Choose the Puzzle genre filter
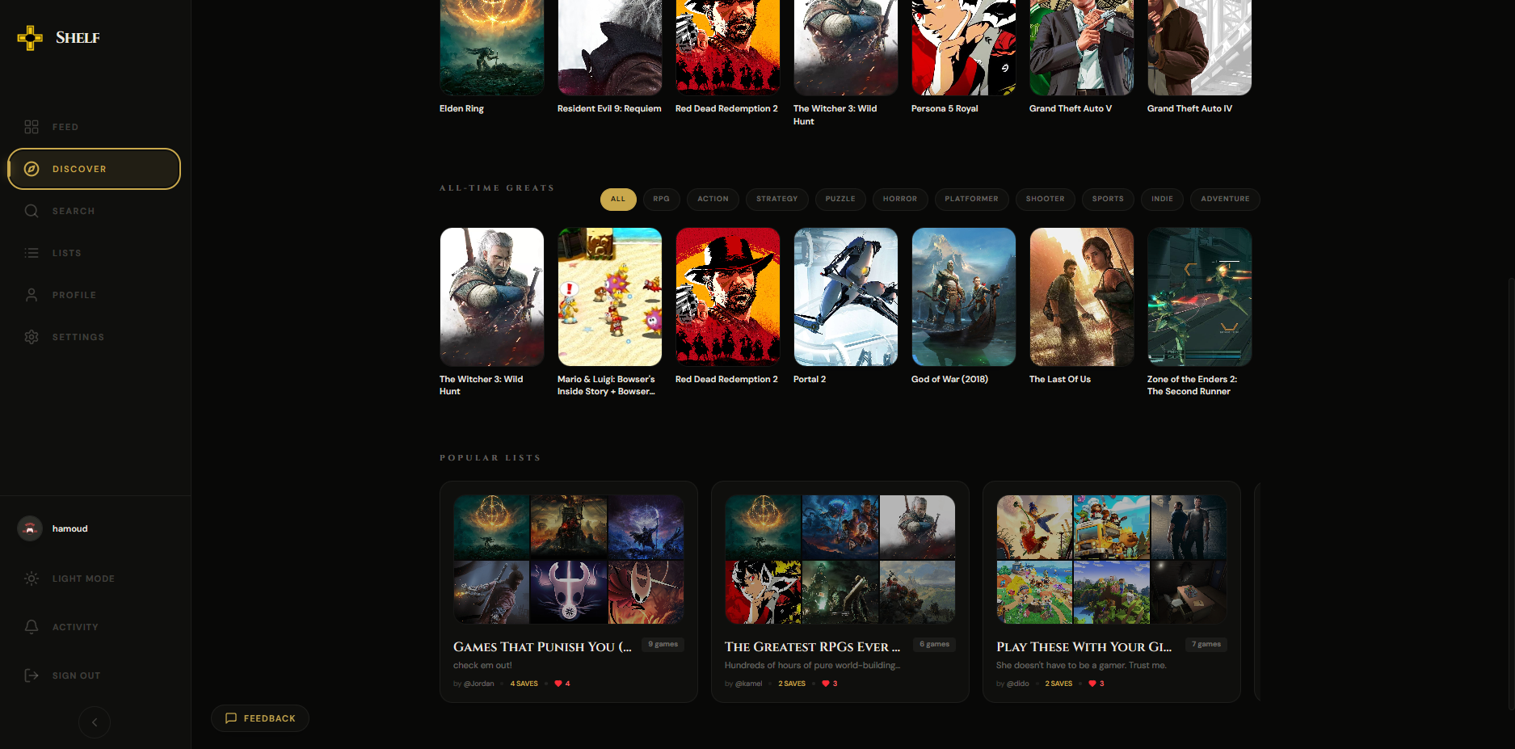 (840, 200)
